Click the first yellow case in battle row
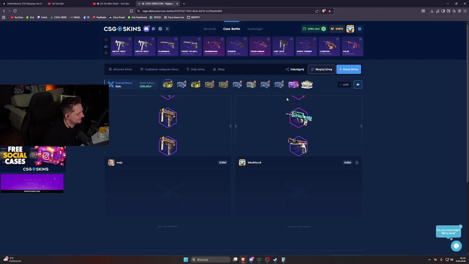The width and height of the screenshot is (469, 264). click(167, 85)
